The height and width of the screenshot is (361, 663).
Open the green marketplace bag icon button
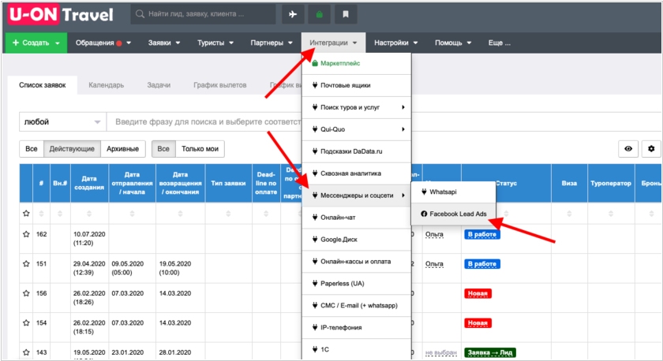[319, 14]
